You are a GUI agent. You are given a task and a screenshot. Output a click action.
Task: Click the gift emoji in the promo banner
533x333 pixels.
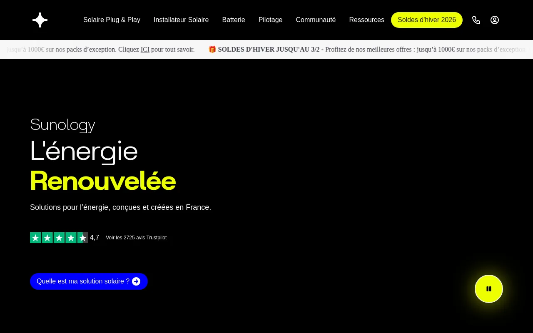(212, 50)
